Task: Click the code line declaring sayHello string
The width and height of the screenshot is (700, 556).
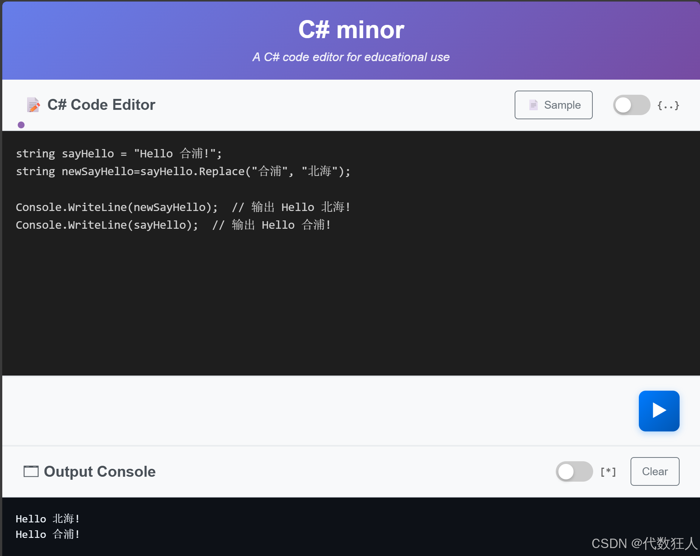Action: pos(119,154)
